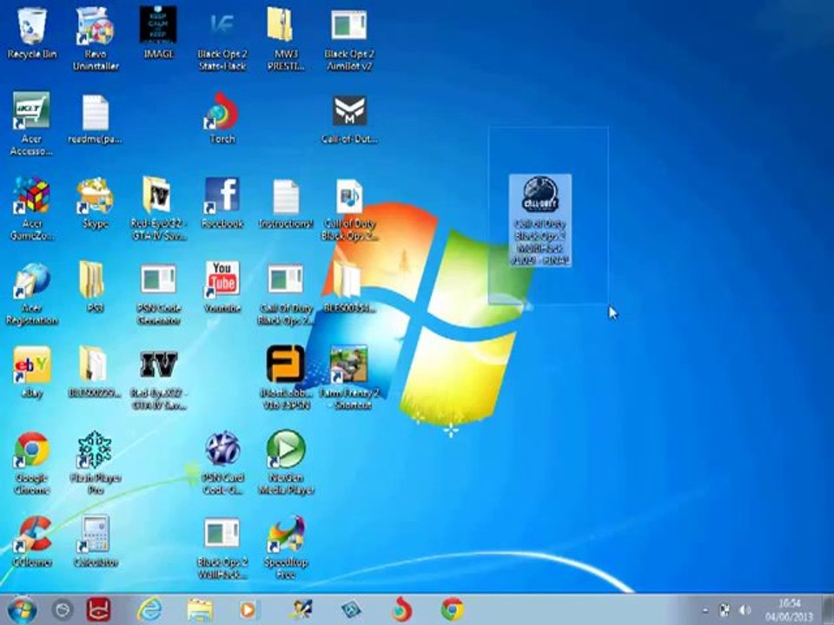Image resolution: width=834 pixels, height=625 pixels.
Task: Open the Windows Start menu
Action: click(x=23, y=610)
